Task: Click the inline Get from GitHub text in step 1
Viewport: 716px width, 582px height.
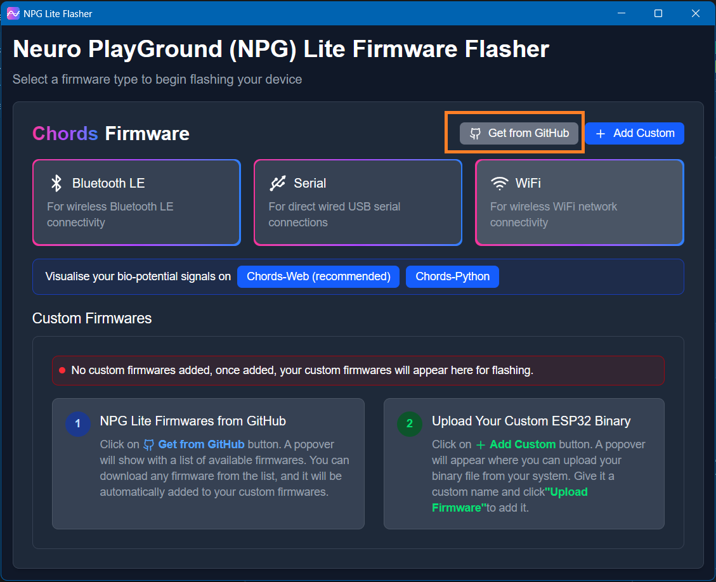Action: click(x=200, y=444)
